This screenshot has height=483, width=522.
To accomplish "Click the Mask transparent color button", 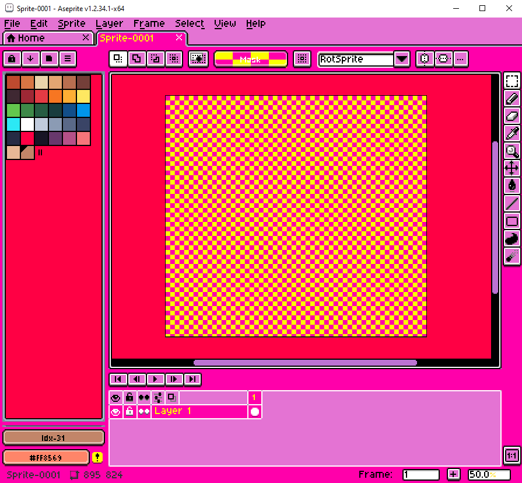I will pyautogui.click(x=251, y=59).
